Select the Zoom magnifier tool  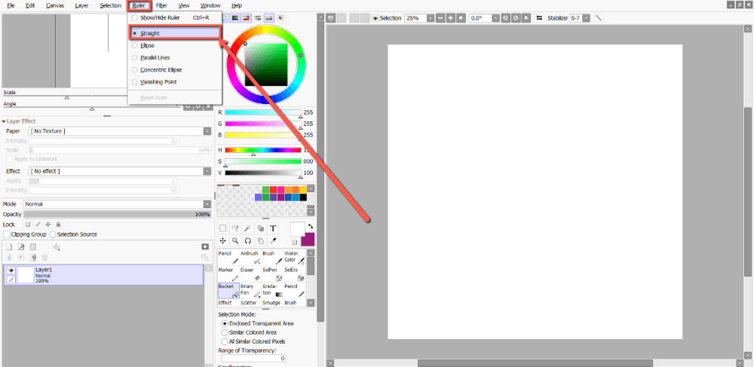coord(235,240)
